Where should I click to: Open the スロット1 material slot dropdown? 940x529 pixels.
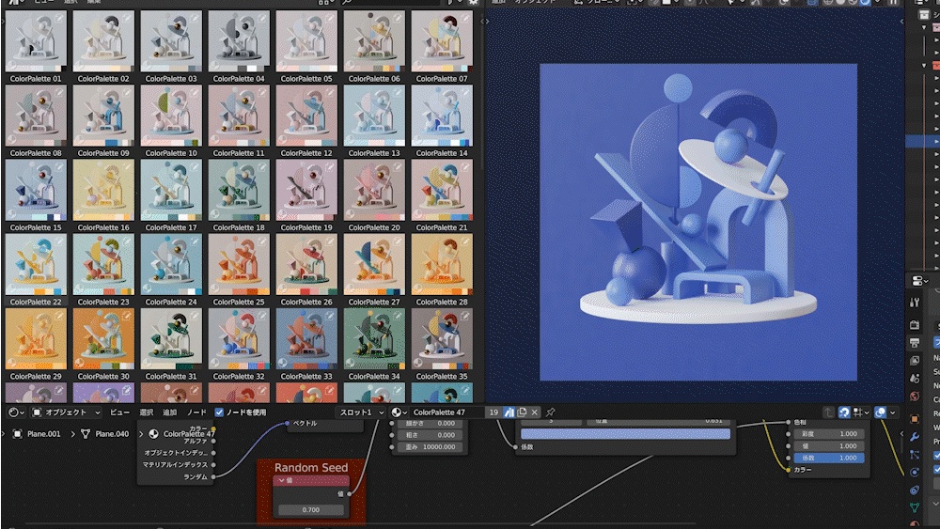(x=362, y=412)
